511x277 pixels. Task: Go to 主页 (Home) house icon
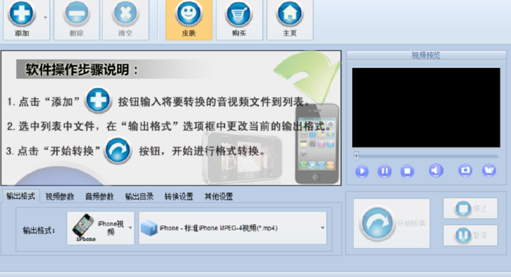[290, 14]
